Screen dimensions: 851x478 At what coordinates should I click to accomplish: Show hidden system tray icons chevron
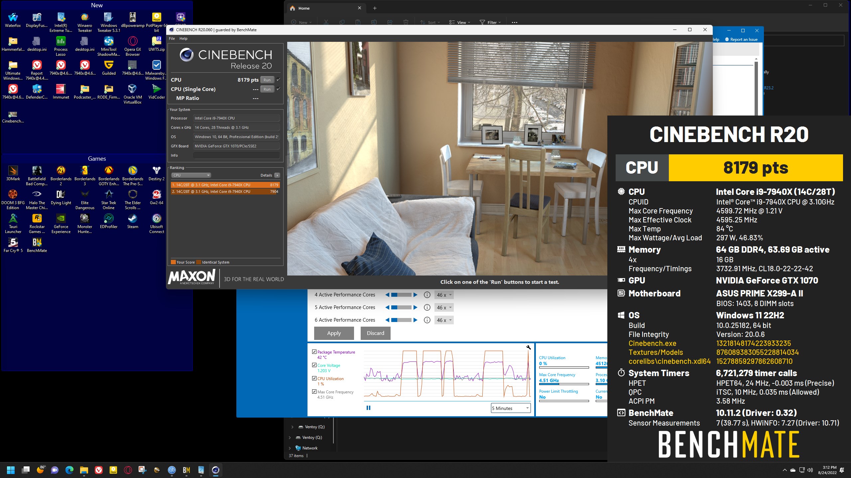(785, 470)
